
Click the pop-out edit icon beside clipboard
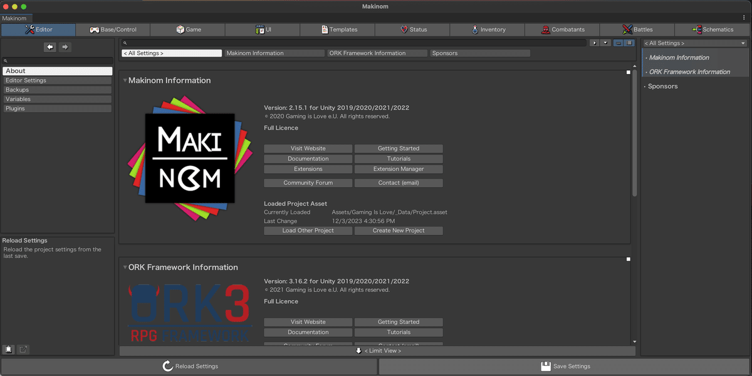23,350
